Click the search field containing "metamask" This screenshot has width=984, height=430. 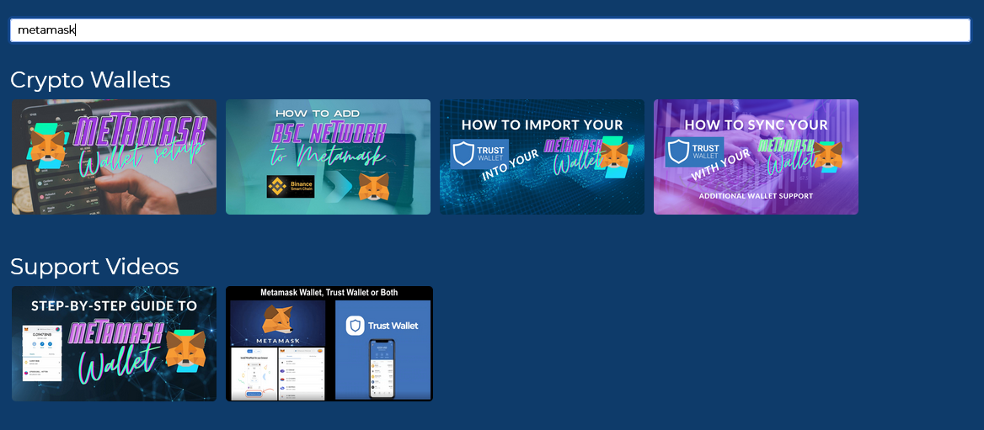tap(489, 30)
